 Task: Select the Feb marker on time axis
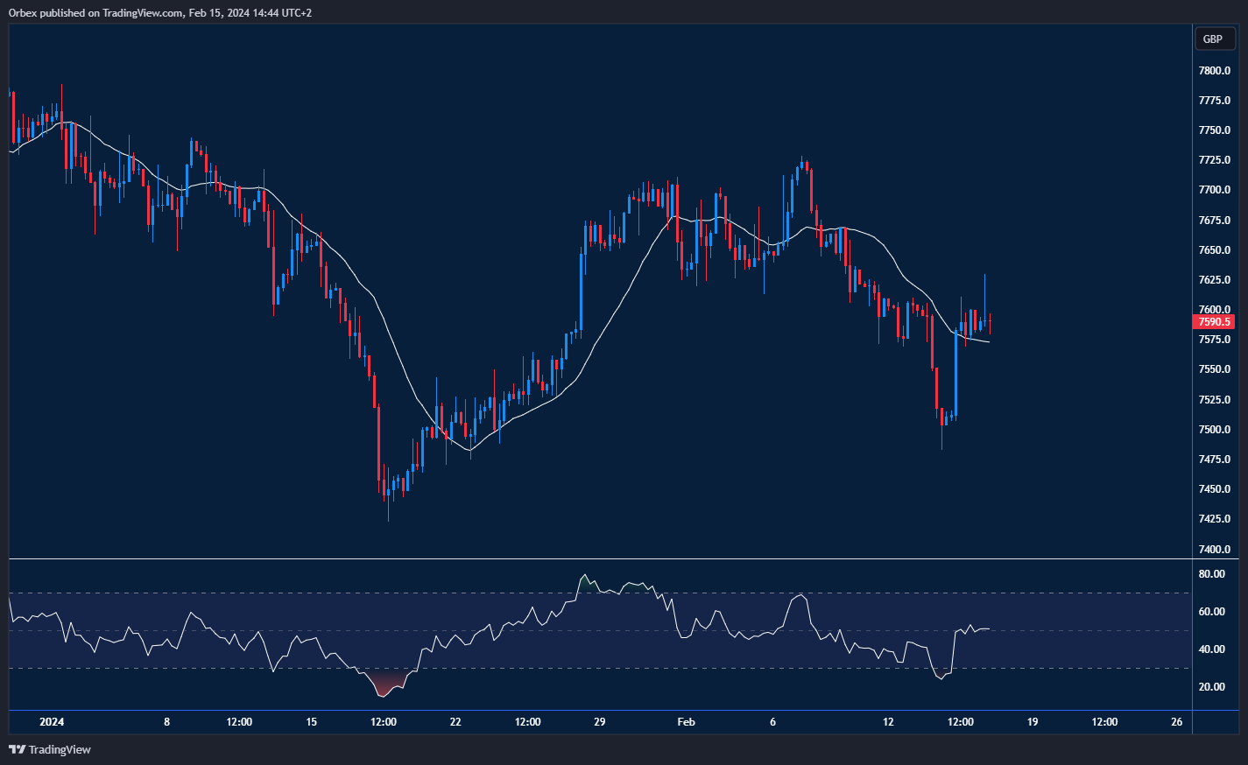coord(686,722)
